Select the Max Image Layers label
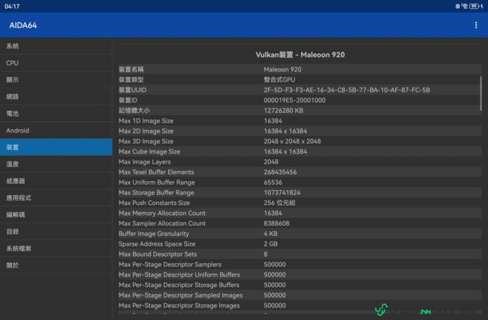Viewport: 488px width, 320px height. [144, 161]
